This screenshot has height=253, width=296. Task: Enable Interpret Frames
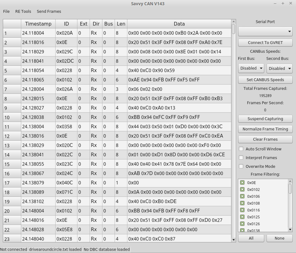coord(241,158)
